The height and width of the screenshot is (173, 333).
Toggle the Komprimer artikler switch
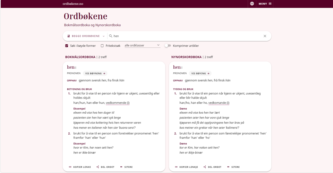[x=168, y=46]
